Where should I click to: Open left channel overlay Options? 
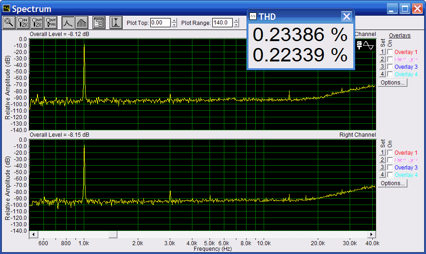click(x=392, y=83)
